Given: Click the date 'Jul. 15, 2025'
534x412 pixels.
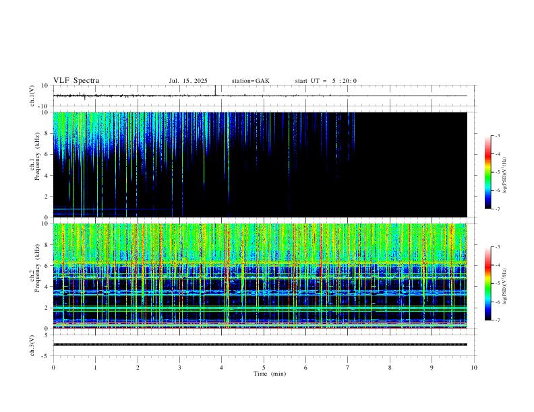Looking at the screenshot, I should (188, 81).
